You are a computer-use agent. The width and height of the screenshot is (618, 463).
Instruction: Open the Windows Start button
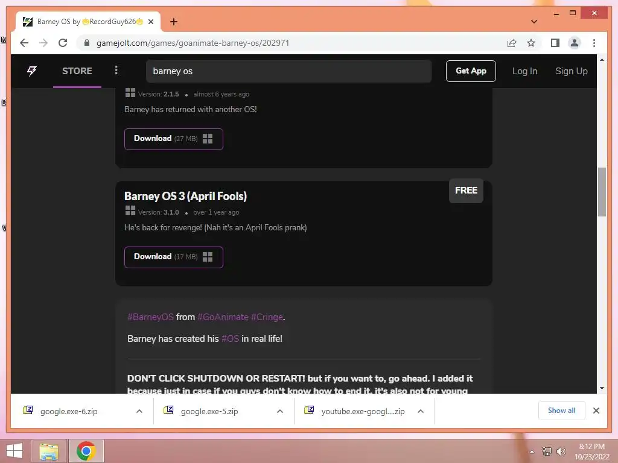[x=14, y=451]
